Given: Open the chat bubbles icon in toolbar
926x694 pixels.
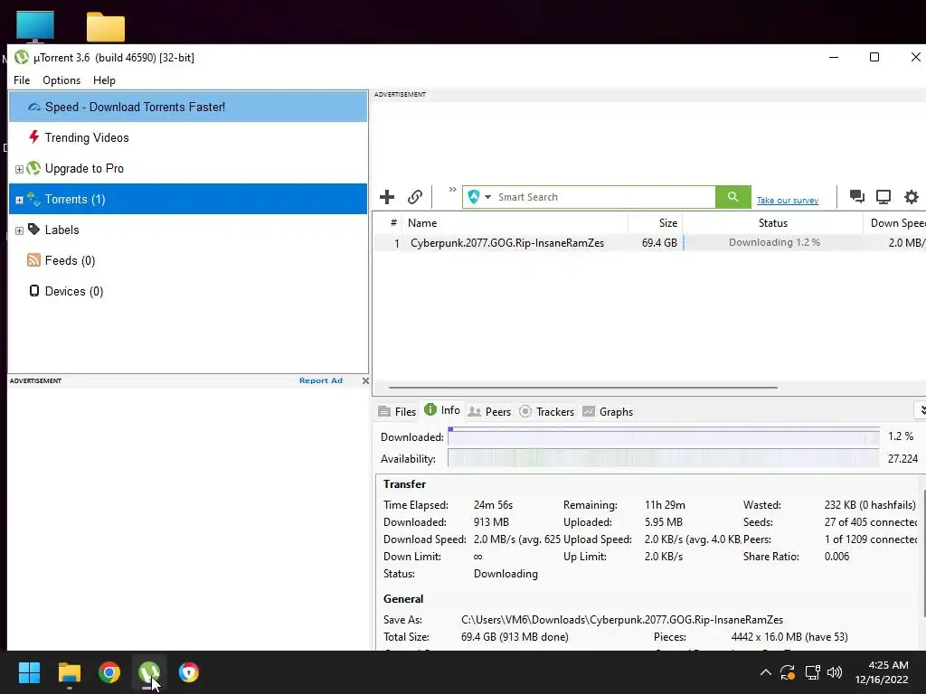Looking at the screenshot, I should click(857, 196).
